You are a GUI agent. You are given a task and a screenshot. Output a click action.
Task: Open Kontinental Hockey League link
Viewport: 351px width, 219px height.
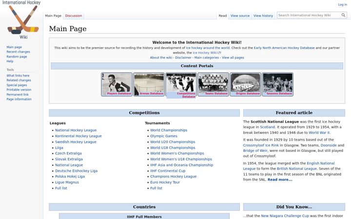point(78,136)
